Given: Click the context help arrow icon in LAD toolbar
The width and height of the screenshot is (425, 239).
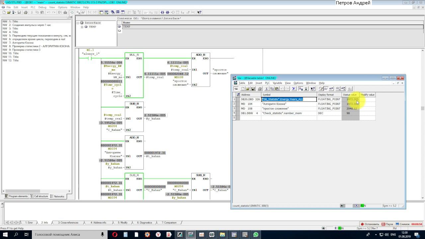Looking at the screenshot, I should click(x=199, y=13).
